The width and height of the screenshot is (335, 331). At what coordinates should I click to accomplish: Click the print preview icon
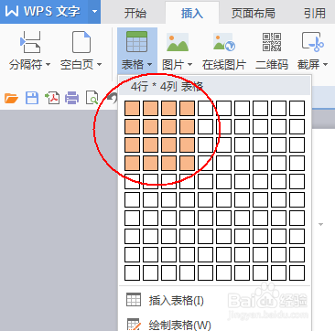(92, 98)
